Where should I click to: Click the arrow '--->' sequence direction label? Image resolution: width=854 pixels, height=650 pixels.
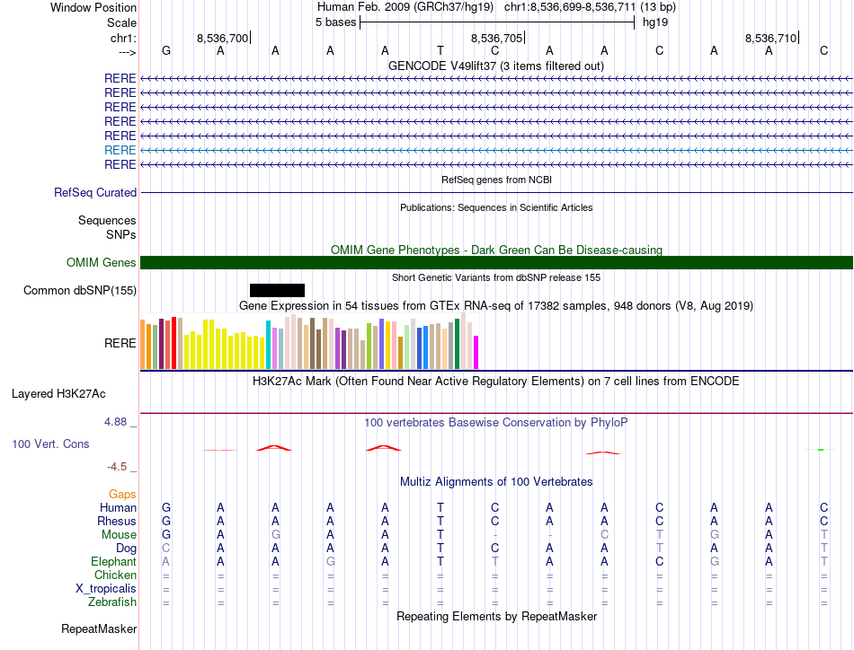127,53
